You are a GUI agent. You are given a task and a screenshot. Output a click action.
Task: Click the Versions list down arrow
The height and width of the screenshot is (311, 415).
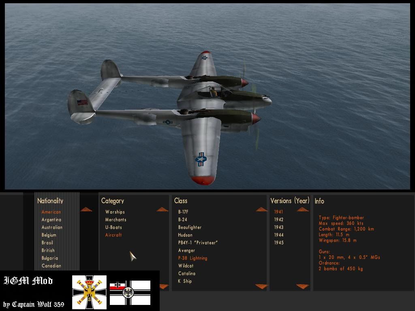(x=302, y=286)
